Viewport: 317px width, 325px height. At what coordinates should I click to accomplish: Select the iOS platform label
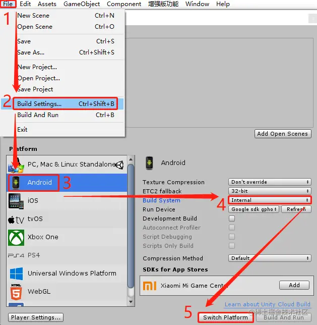33,201
